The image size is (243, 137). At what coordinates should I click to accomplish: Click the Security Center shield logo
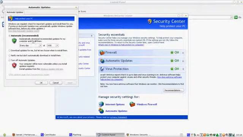click(x=150, y=21)
